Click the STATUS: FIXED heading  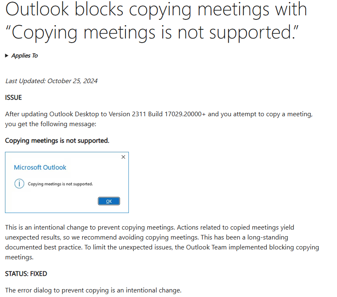(x=26, y=274)
